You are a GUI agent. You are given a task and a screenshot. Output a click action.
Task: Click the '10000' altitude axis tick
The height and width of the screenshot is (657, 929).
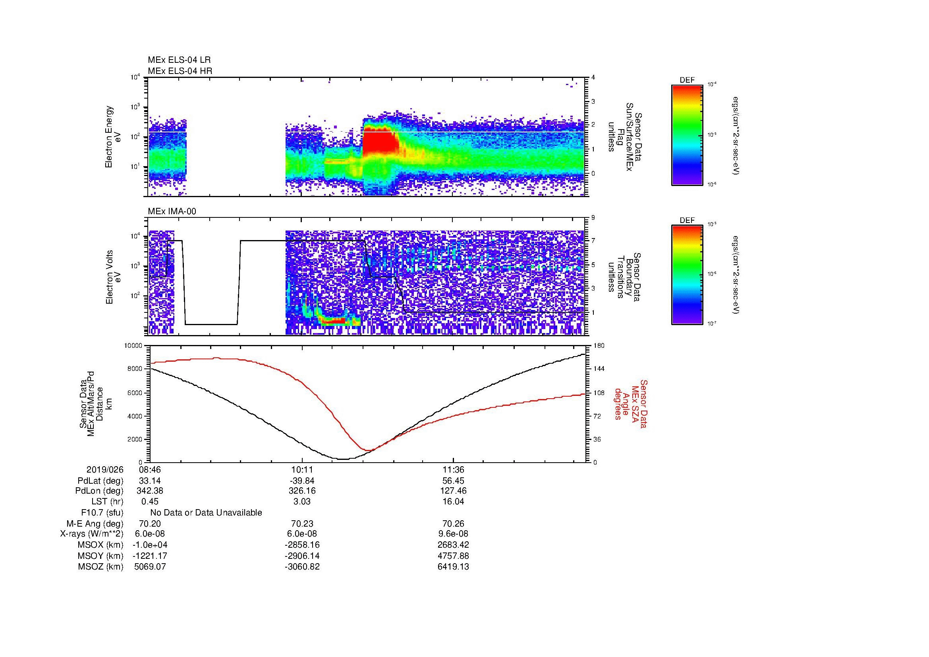point(134,346)
